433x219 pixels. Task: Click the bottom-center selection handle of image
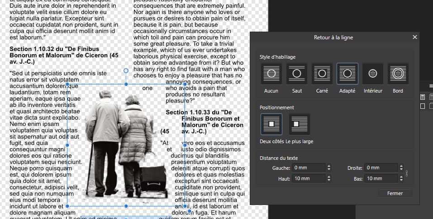pos(126,206)
